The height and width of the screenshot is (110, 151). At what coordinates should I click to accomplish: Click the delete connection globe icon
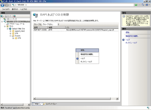[15, 16]
